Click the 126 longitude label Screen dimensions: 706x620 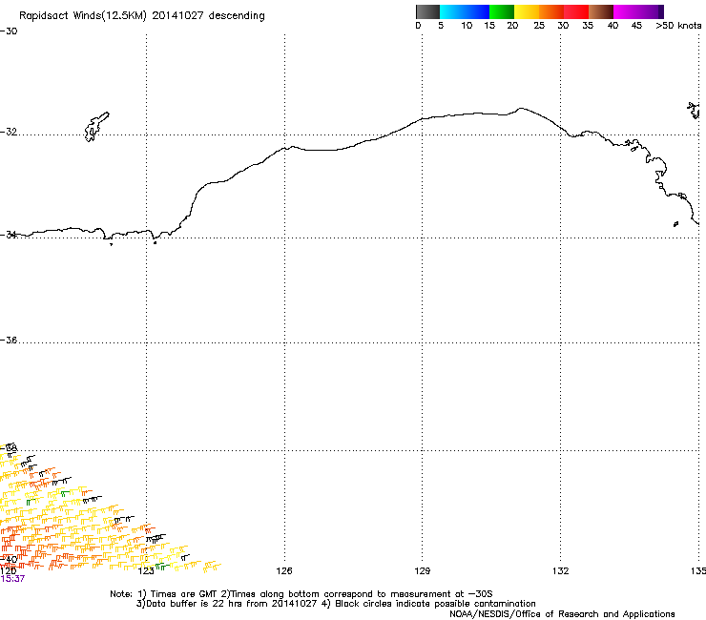[x=284, y=571]
